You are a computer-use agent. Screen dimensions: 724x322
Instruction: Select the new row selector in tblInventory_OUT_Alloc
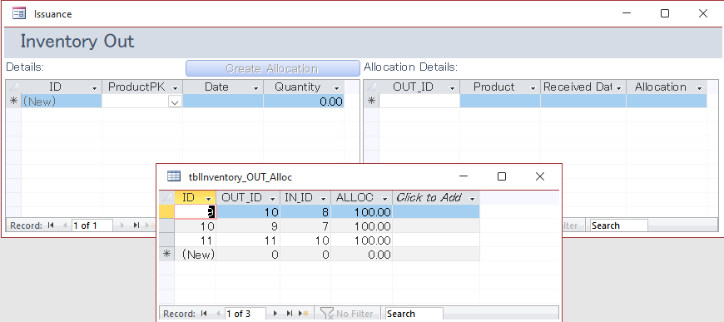(x=166, y=254)
